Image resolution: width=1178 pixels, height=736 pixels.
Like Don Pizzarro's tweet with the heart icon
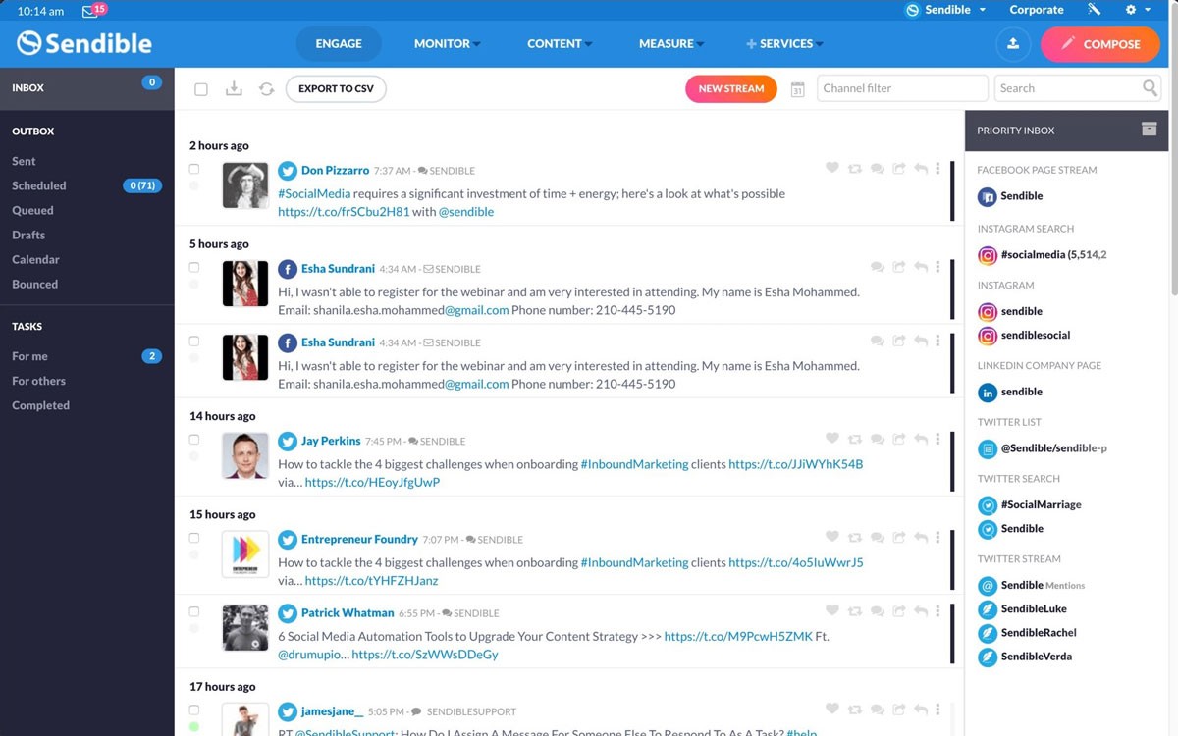tap(832, 169)
